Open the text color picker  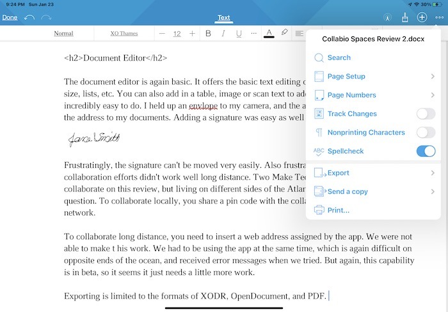point(269,33)
